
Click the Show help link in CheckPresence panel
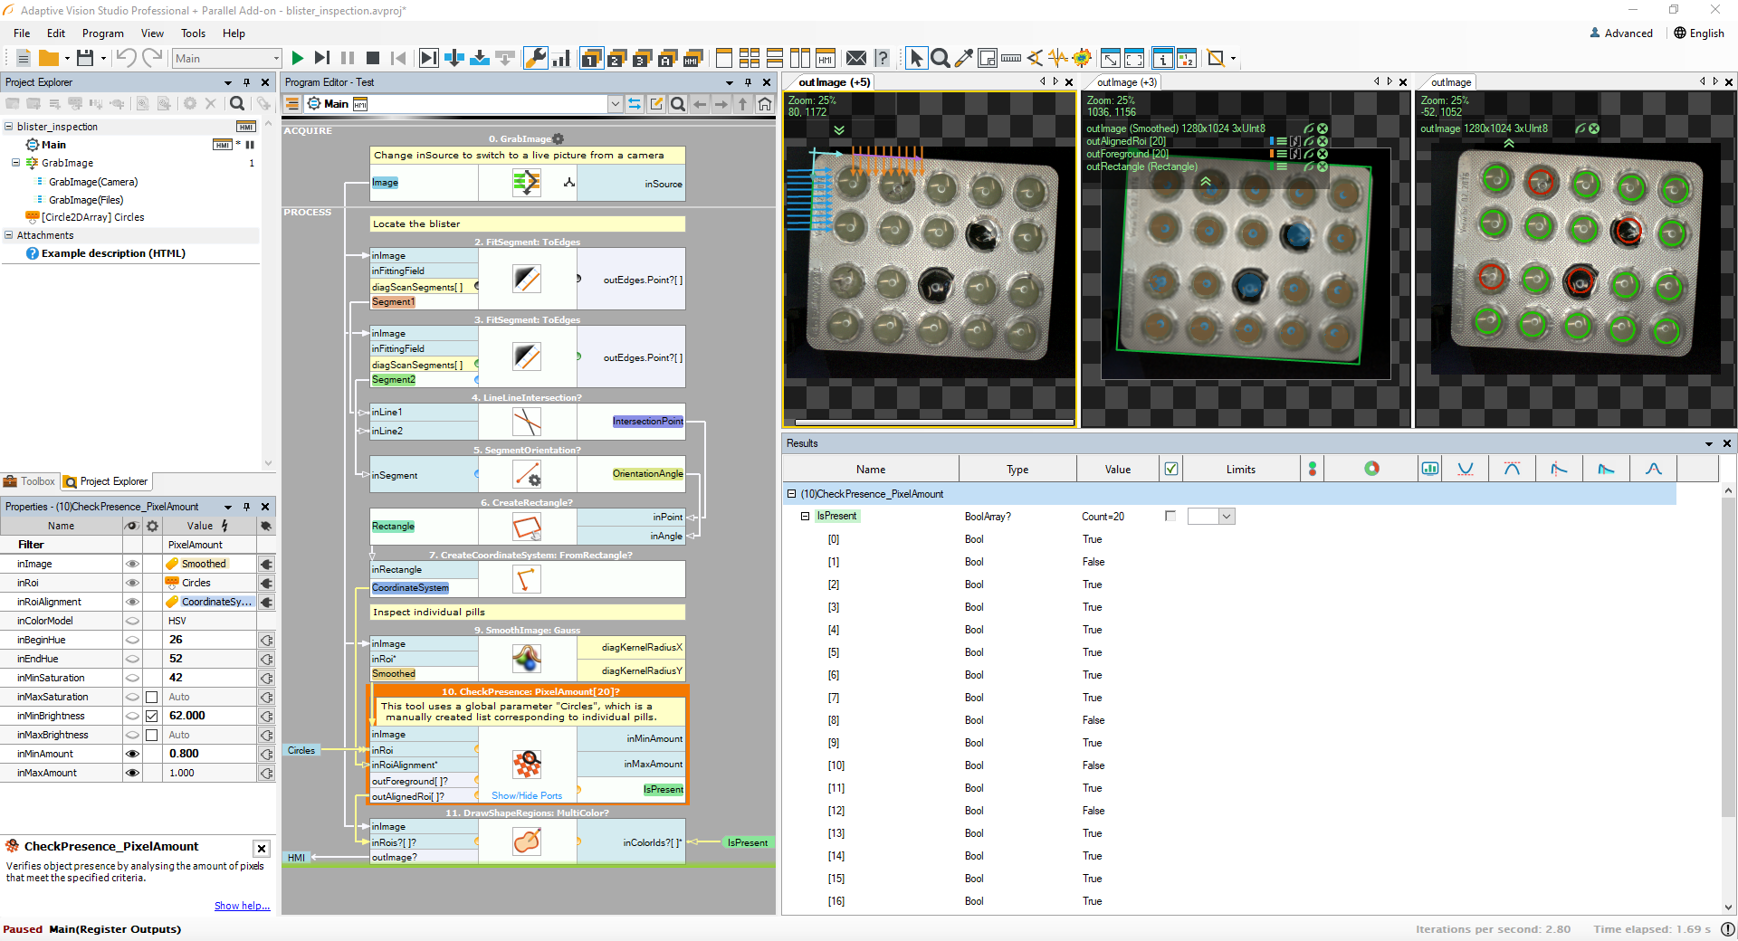[242, 906]
